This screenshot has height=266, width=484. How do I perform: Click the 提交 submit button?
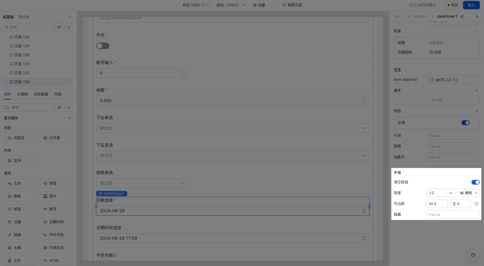click(x=471, y=5)
